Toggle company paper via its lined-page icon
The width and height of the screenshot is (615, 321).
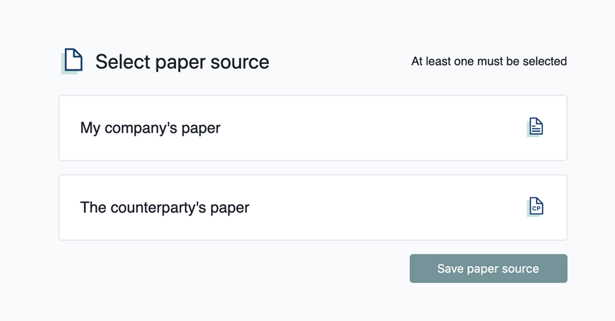pos(535,127)
